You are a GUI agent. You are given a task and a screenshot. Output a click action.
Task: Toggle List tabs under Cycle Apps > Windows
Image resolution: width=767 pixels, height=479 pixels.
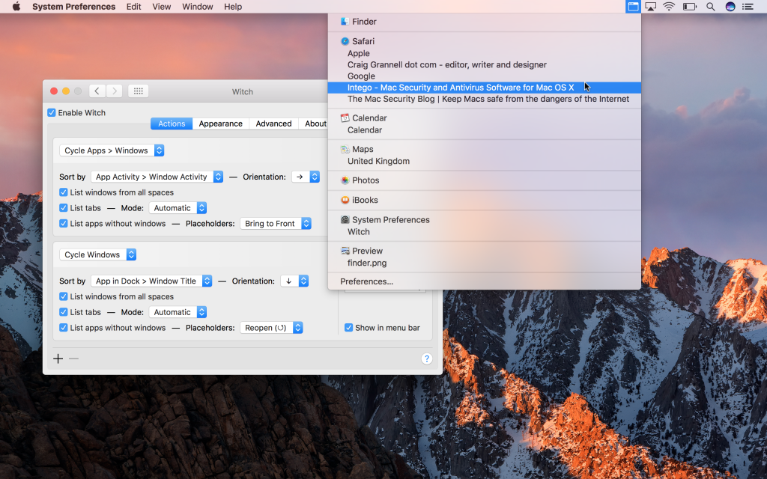63,208
